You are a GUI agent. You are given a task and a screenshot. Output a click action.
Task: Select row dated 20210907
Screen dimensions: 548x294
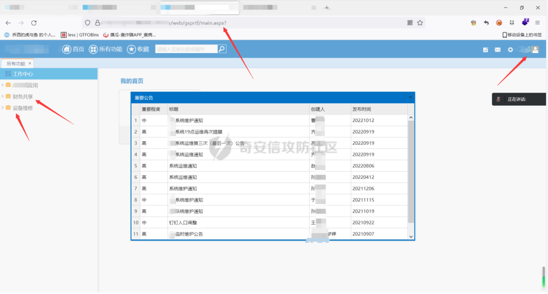269,234
